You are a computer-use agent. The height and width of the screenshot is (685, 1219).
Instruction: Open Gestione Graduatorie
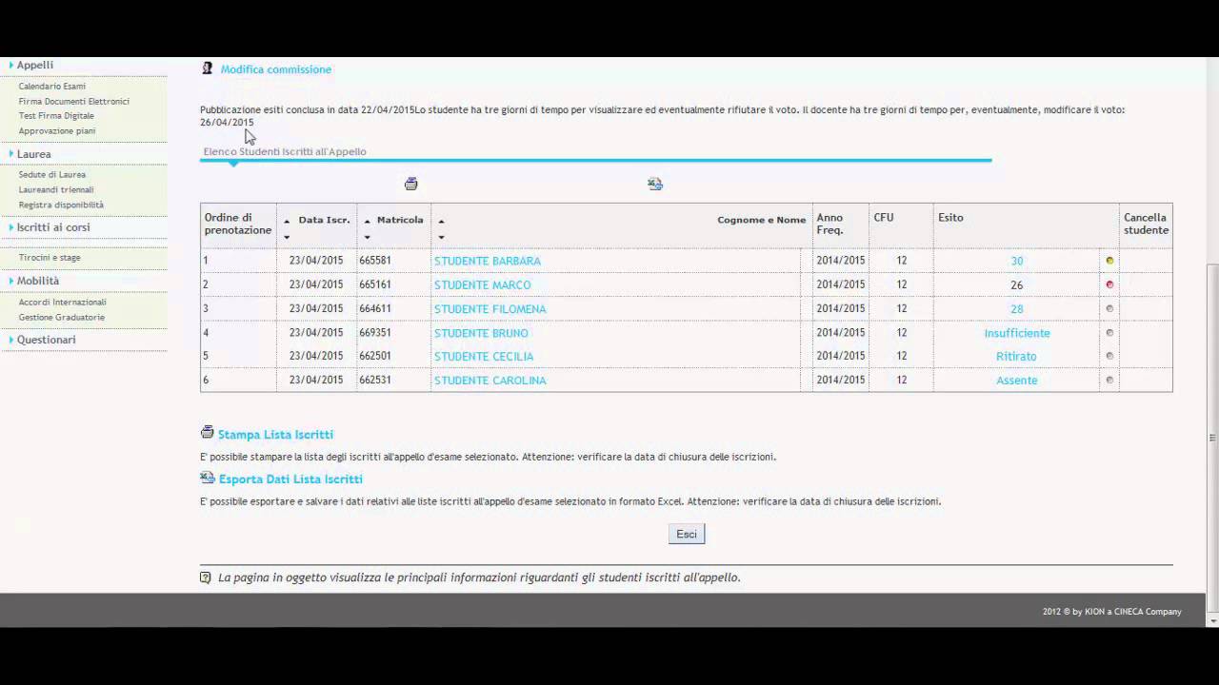pyautogui.click(x=62, y=317)
